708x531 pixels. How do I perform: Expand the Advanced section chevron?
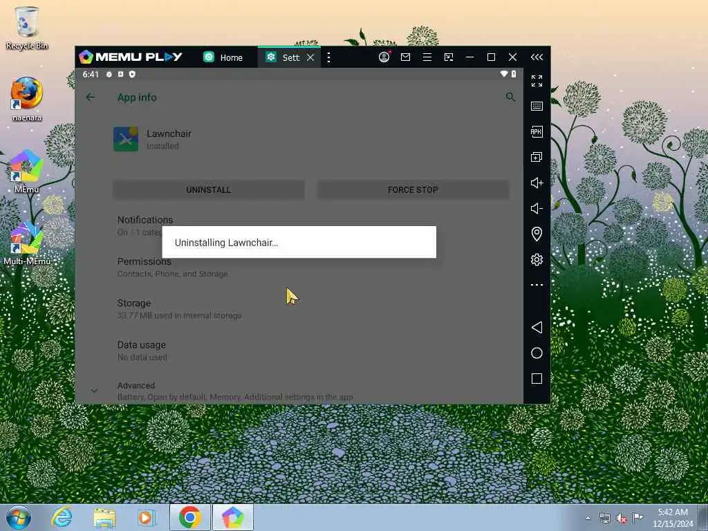click(94, 391)
